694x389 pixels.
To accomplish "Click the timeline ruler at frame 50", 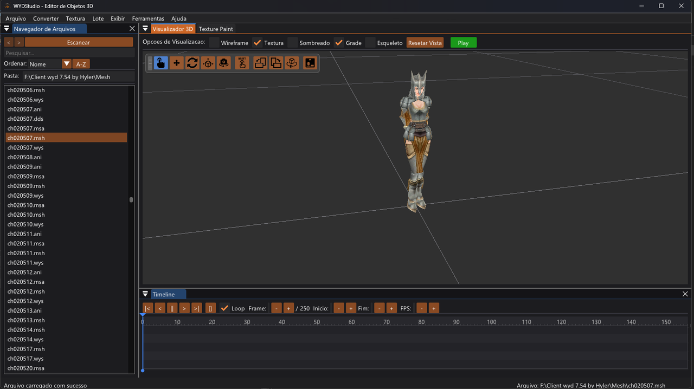I will [x=317, y=322].
